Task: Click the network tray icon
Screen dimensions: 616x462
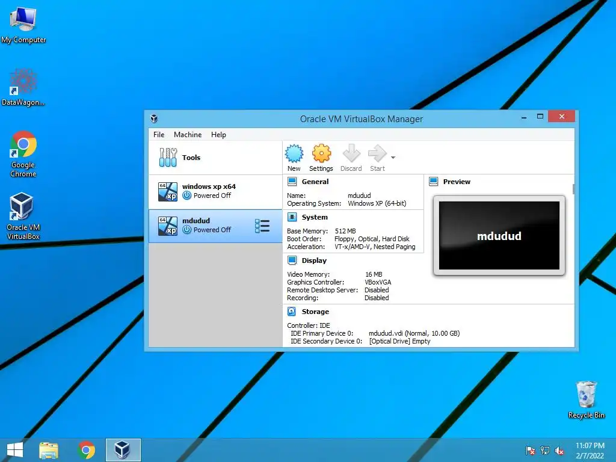Action: (x=545, y=450)
